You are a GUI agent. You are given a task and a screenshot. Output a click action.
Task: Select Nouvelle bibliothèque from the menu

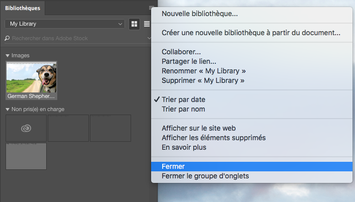(x=199, y=14)
